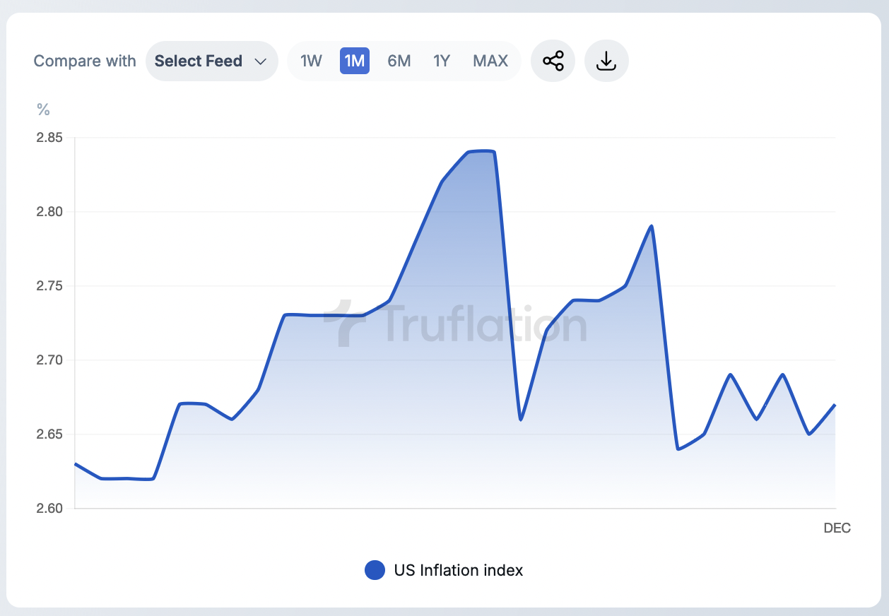
Task: Show the 6M time range
Action: pyautogui.click(x=399, y=61)
